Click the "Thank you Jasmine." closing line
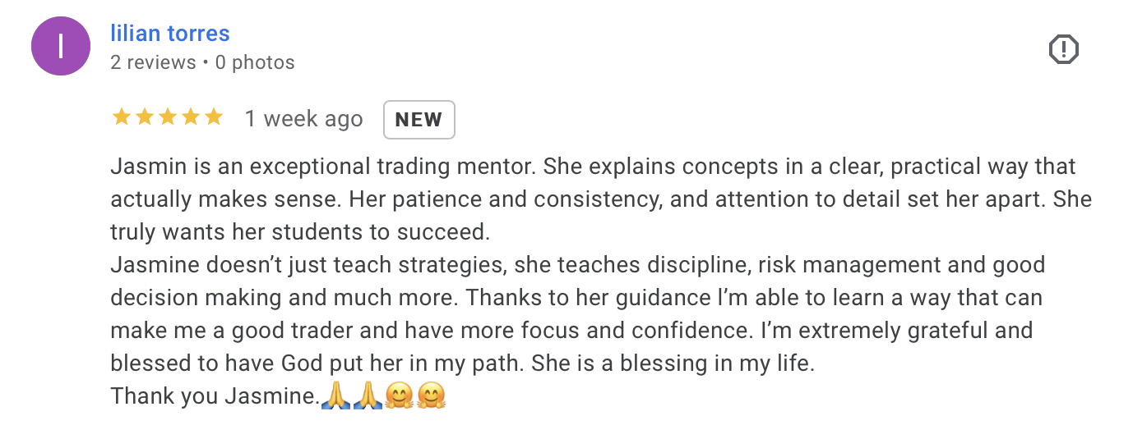The height and width of the screenshot is (425, 1133). click(215, 397)
